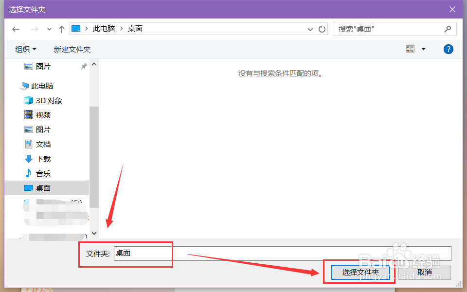Image resolution: width=467 pixels, height=292 pixels.
Task: Click 此电脑 in the breadcrumb path
Action: [x=104, y=29]
